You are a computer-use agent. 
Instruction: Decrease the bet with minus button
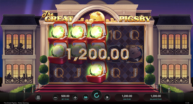coord(55,98)
